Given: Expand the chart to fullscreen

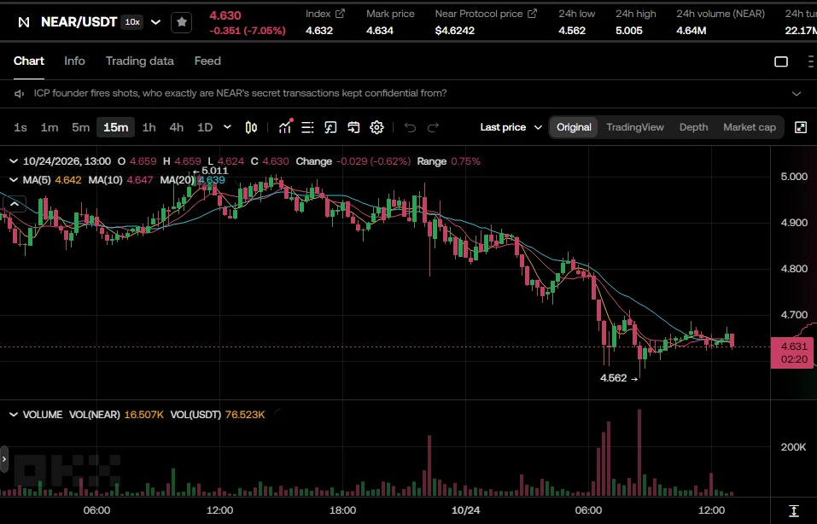Looking at the screenshot, I should click(x=801, y=127).
